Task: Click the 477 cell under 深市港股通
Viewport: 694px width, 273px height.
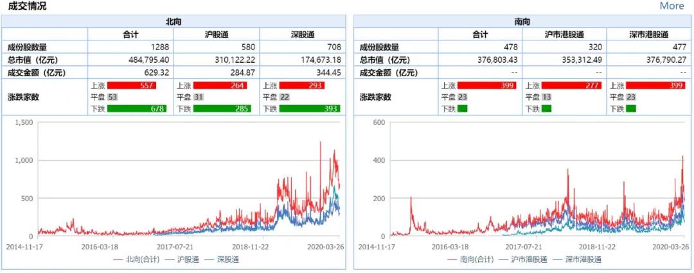Action: coord(649,47)
